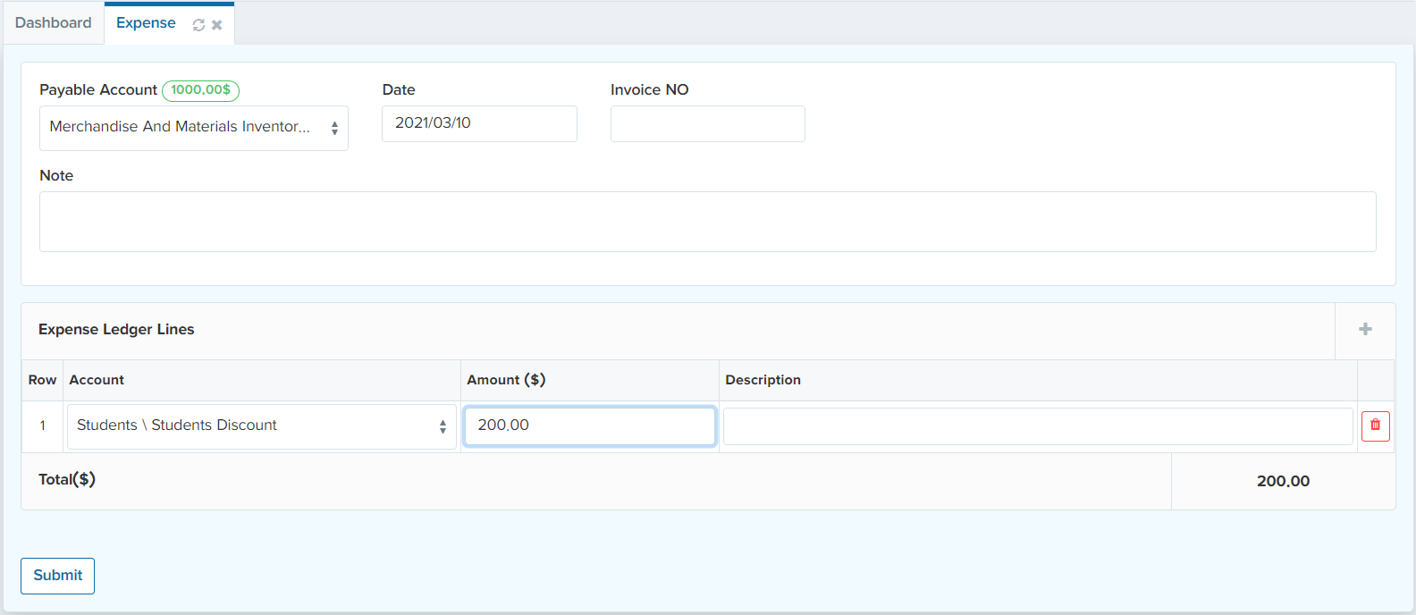Screen dimensions: 1416x615
Task: Open the Payable Account dropdown
Action: [193, 128]
